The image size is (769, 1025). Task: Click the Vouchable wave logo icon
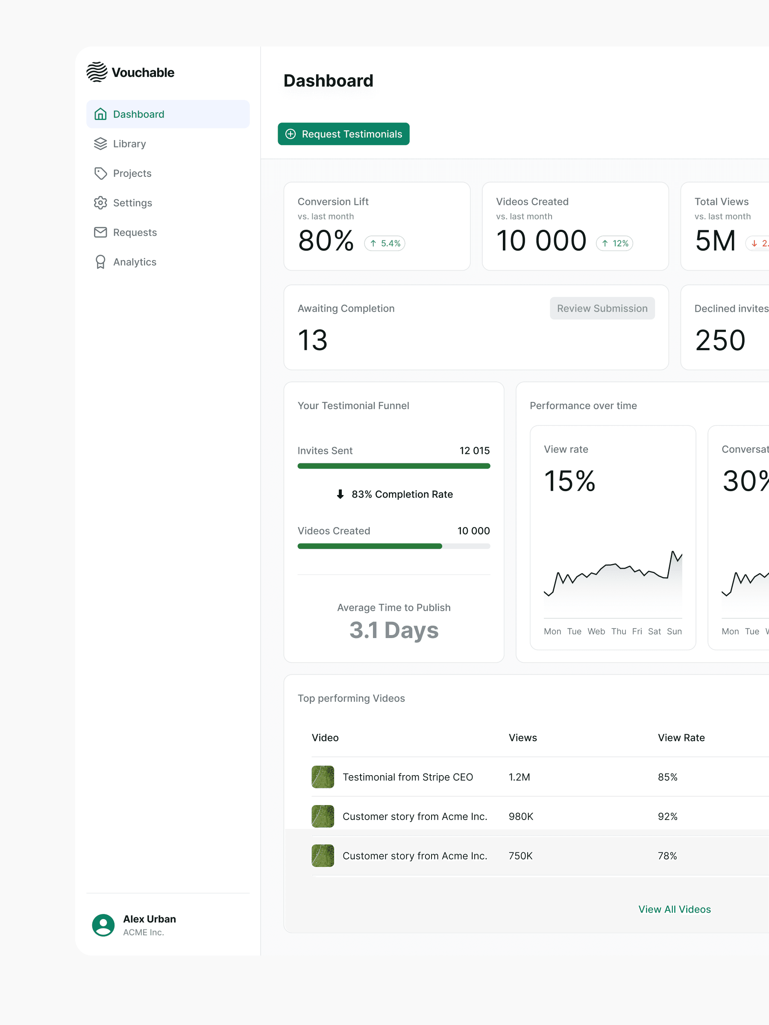tap(97, 72)
